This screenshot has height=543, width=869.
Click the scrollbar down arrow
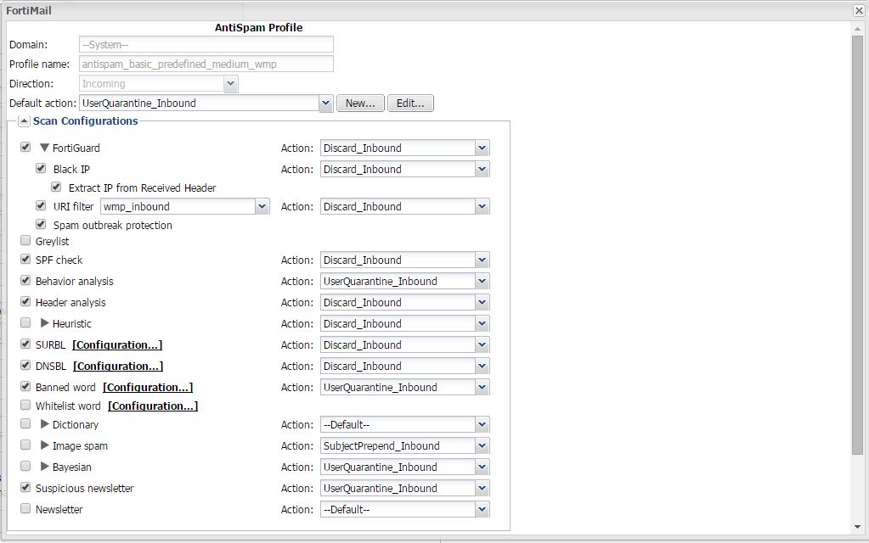pyautogui.click(x=857, y=527)
